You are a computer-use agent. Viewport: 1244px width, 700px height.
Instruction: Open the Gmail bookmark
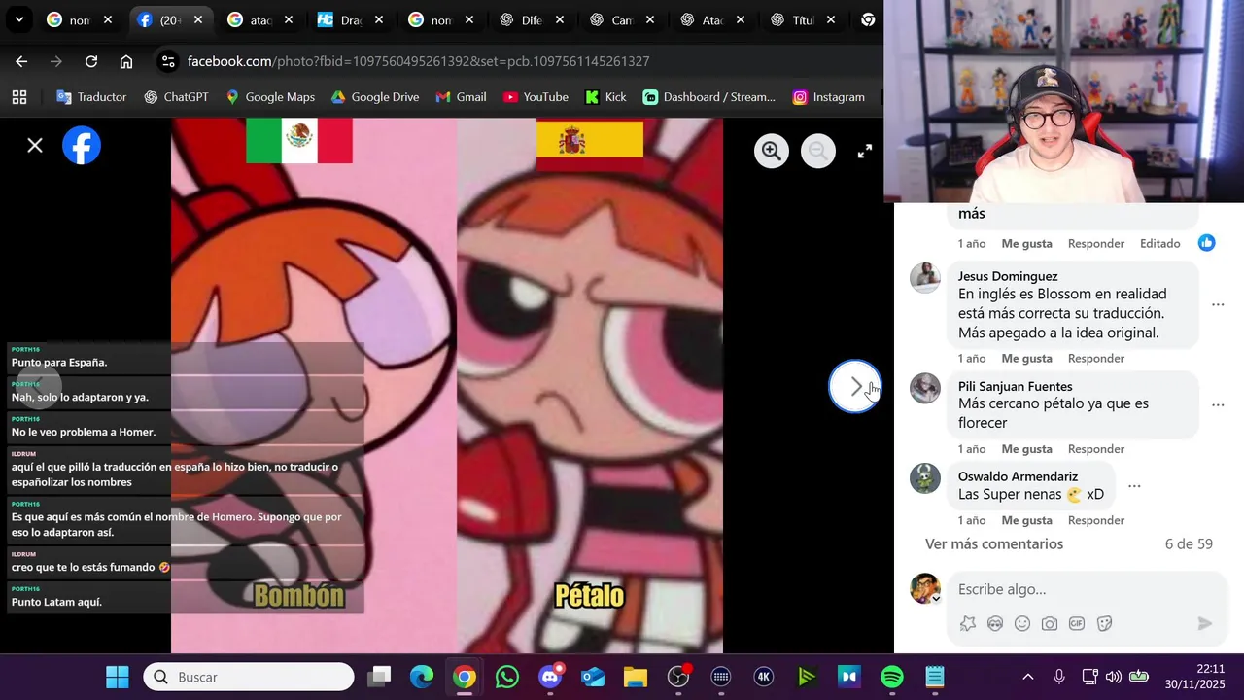point(461,97)
